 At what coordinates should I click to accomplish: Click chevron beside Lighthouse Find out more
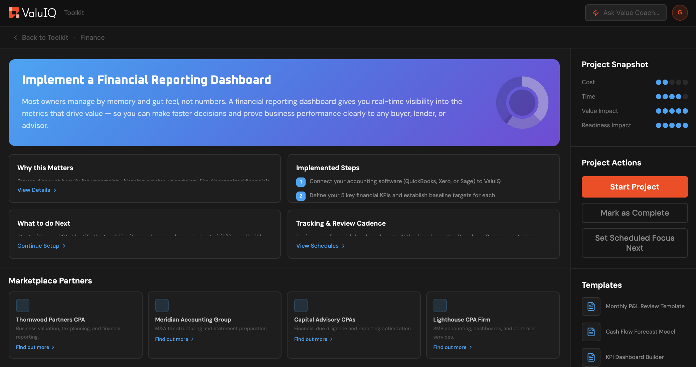[x=471, y=347]
